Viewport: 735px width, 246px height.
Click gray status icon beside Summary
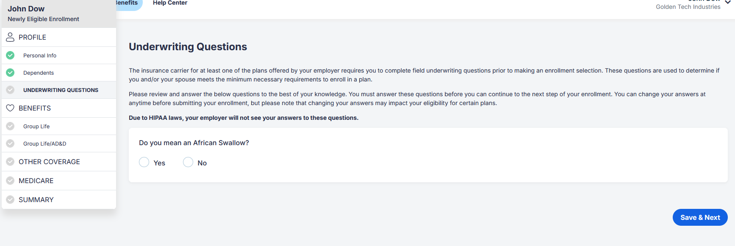tap(10, 200)
